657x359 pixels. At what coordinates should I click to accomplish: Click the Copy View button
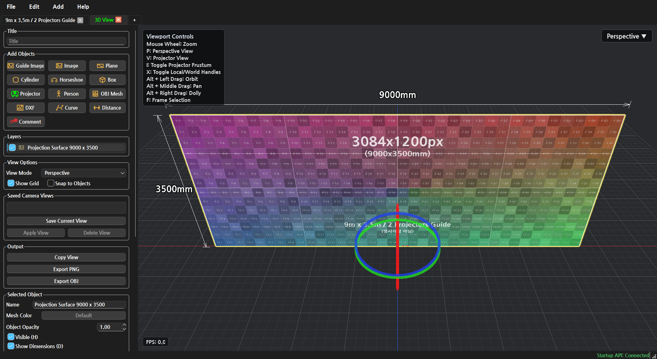(66, 257)
